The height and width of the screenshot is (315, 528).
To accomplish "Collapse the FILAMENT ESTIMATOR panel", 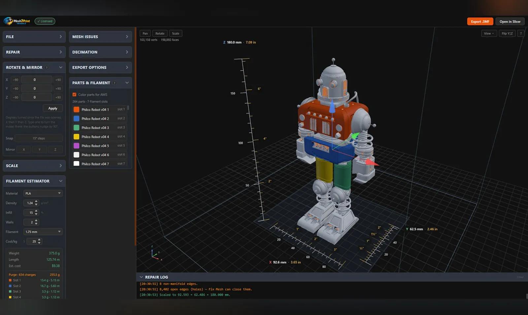I will (61, 181).
